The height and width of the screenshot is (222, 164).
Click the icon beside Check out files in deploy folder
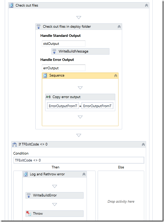coord(39,27)
